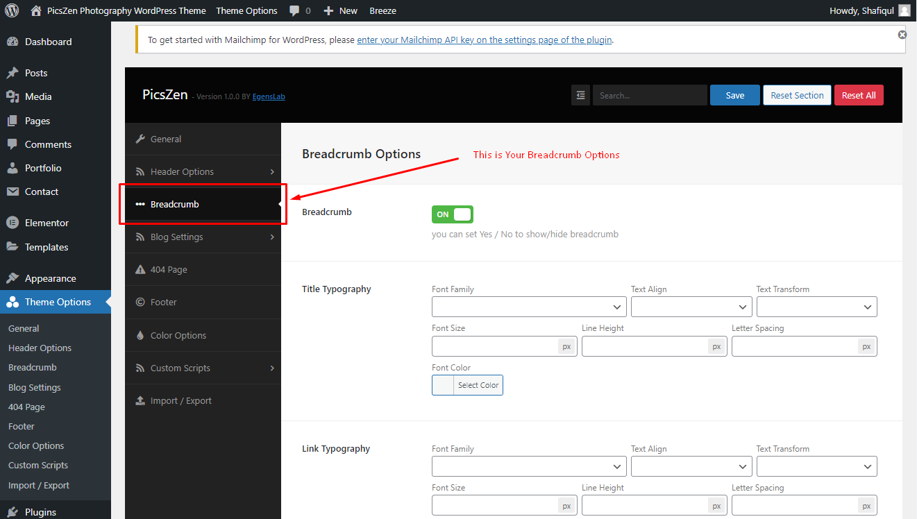Click the Posts pushpin icon
This screenshot has width=917, height=519.
pyautogui.click(x=12, y=73)
